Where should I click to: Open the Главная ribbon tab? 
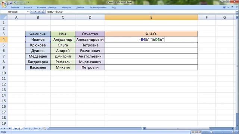(x=15, y=7)
